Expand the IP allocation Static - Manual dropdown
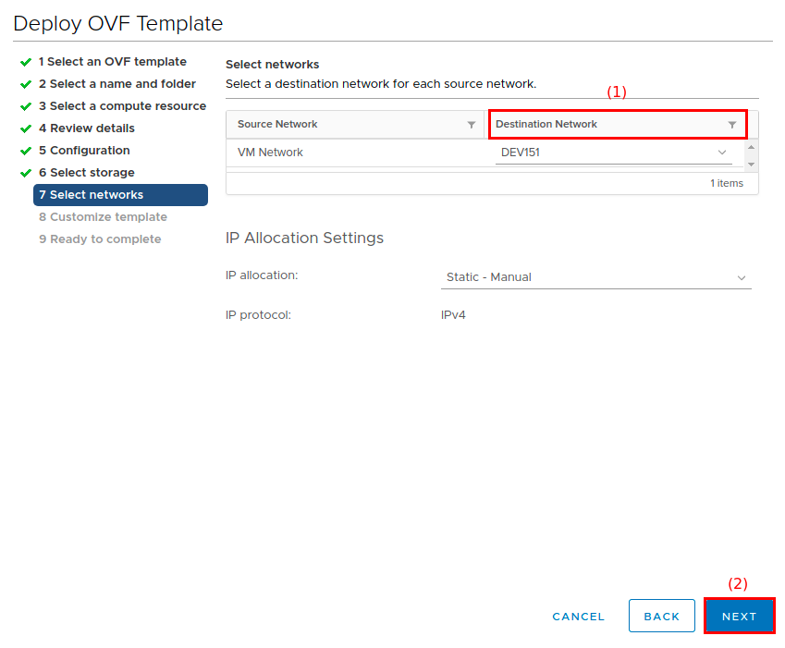 tap(595, 277)
